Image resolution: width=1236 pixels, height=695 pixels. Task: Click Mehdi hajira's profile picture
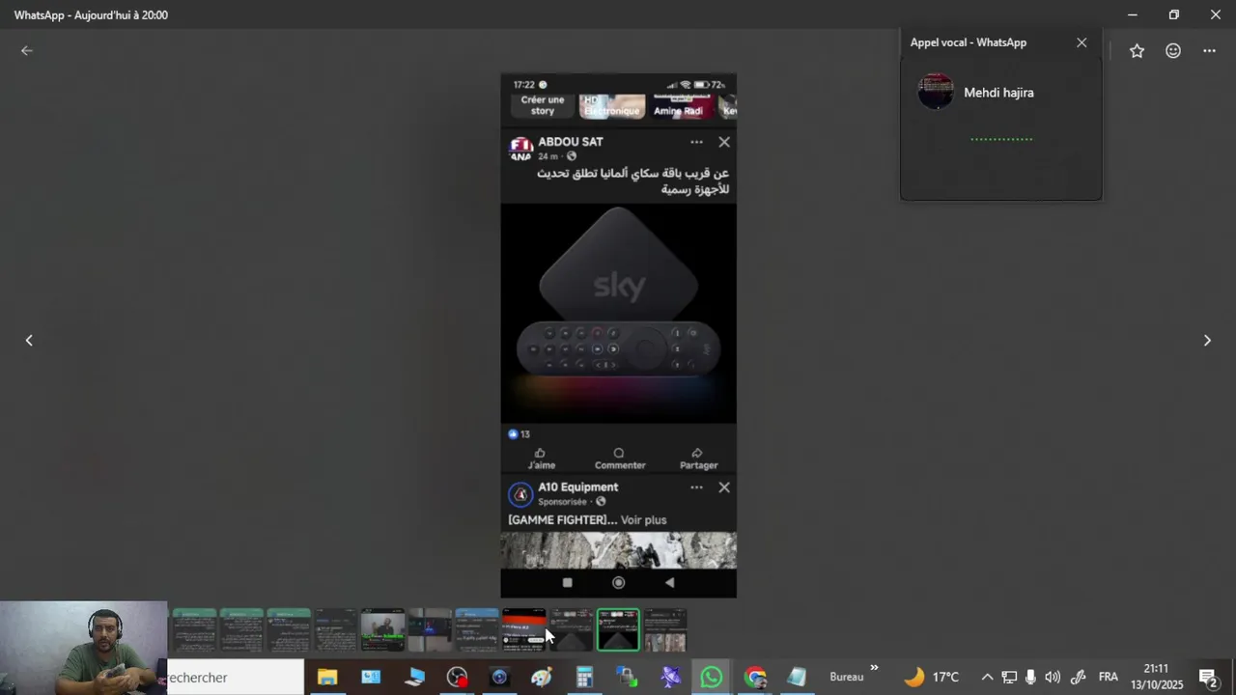(935, 92)
